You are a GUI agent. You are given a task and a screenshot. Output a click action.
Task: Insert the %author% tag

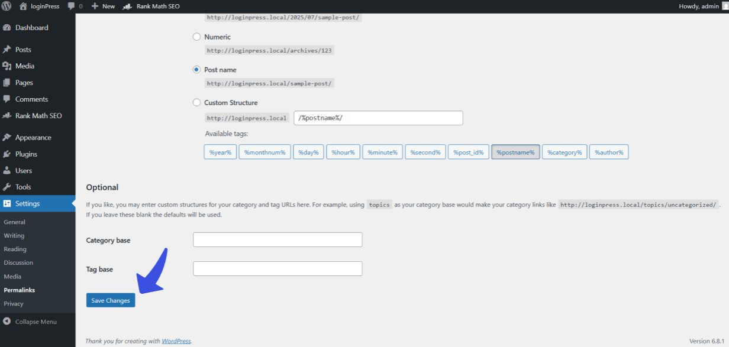tap(609, 153)
